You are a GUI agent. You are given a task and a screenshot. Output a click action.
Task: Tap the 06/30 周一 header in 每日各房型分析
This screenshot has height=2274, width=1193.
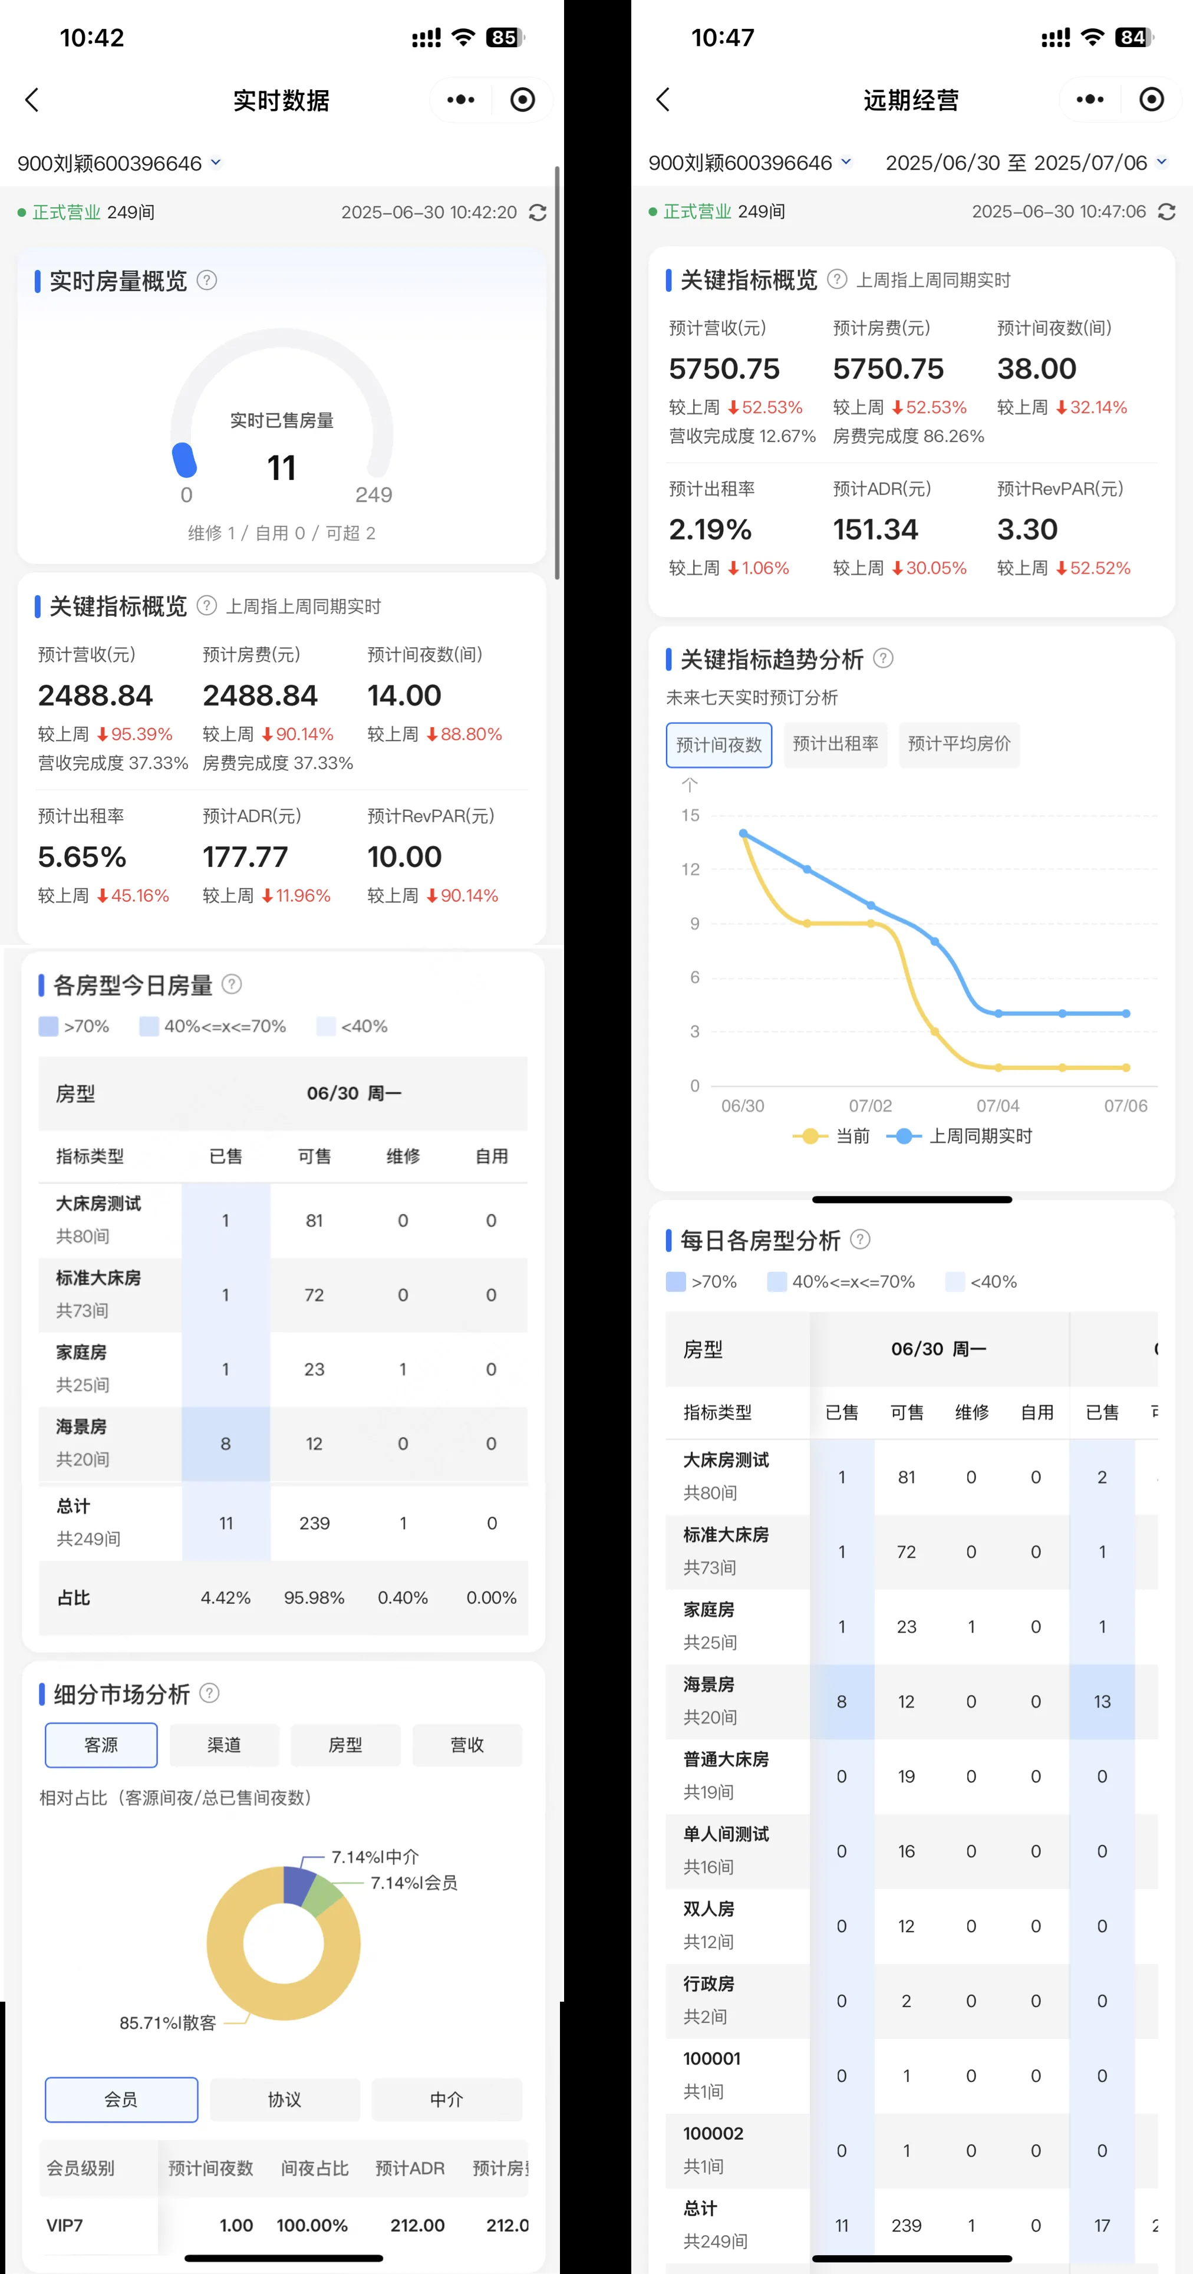coord(939,1349)
